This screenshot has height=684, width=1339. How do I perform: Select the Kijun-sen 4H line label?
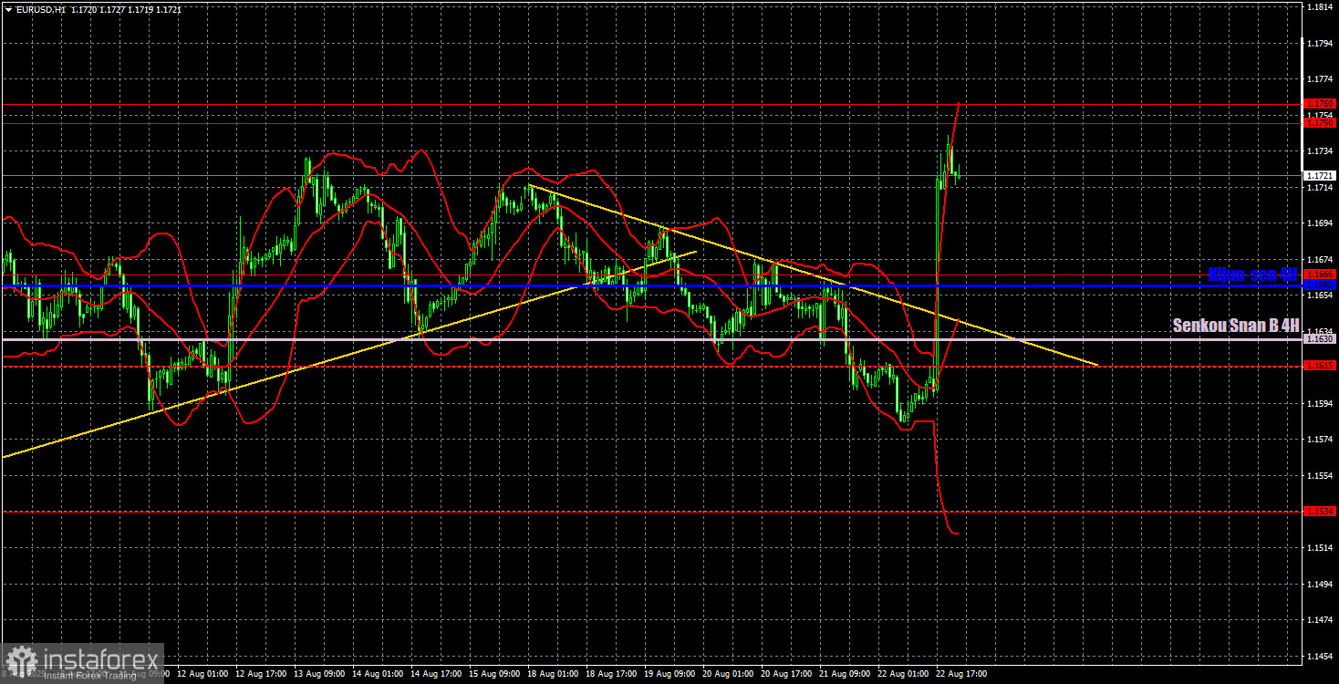click(1252, 275)
